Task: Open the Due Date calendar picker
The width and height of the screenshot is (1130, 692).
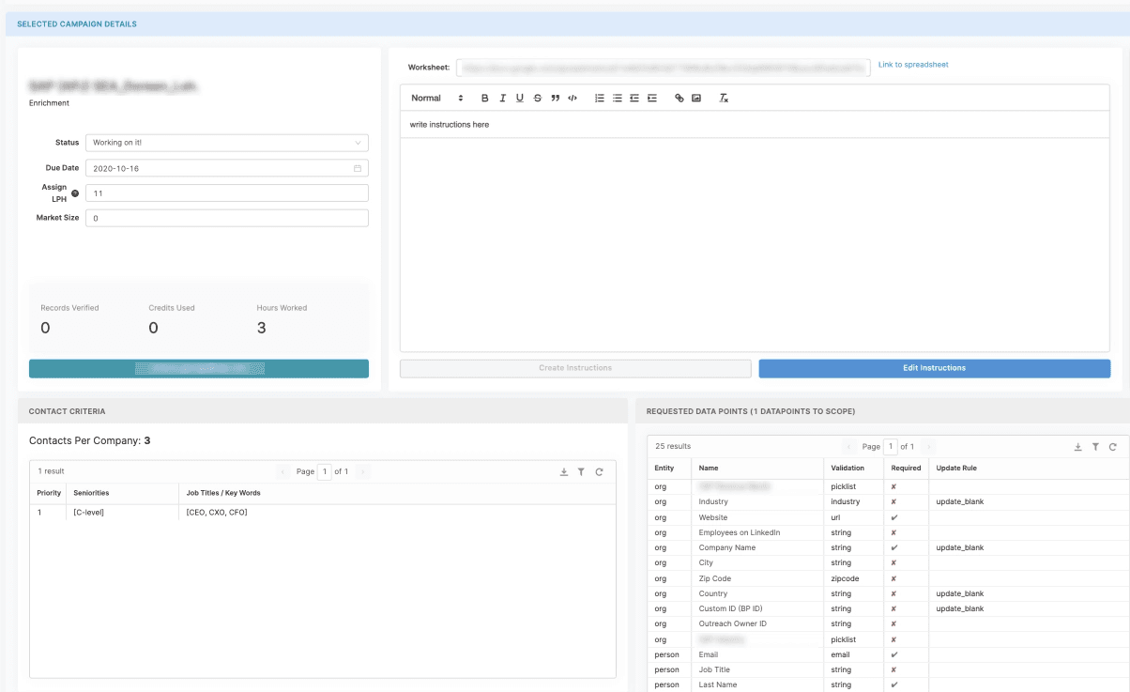Action: 358,168
